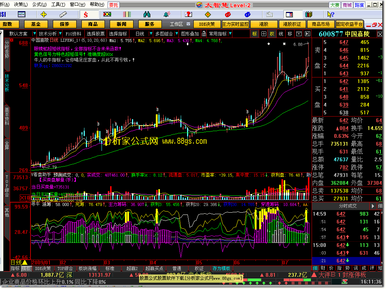Toggle the 标 marker button
The height and width of the screenshot is (289, 386).
[254, 34]
